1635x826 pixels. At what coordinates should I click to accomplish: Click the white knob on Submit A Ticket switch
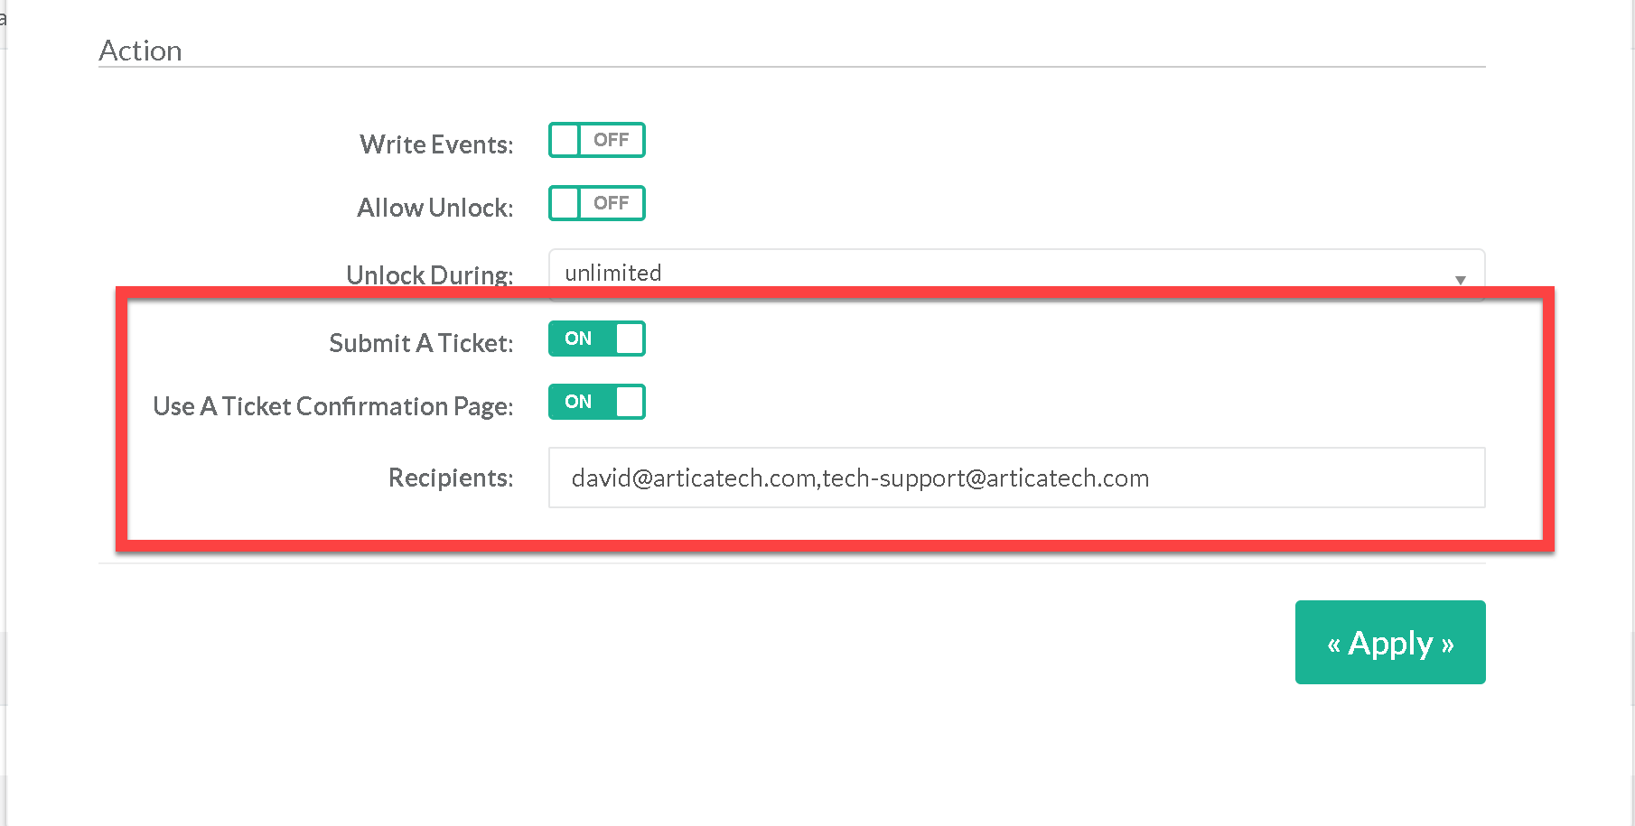click(630, 339)
